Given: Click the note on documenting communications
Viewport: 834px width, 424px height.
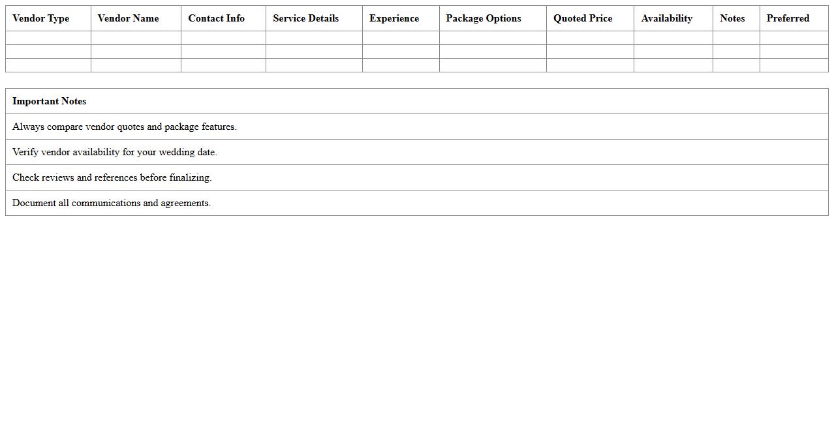Looking at the screenshot, I should pos(112,203).
